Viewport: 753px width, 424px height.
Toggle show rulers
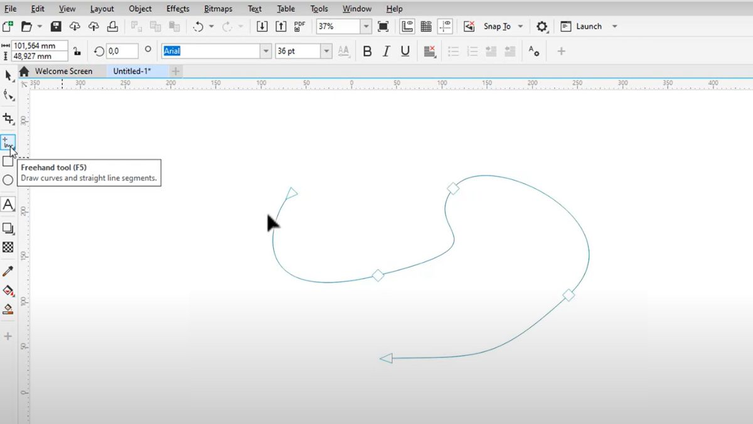407,26
